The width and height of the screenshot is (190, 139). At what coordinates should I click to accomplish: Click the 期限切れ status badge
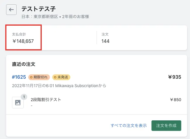point(39,77)
